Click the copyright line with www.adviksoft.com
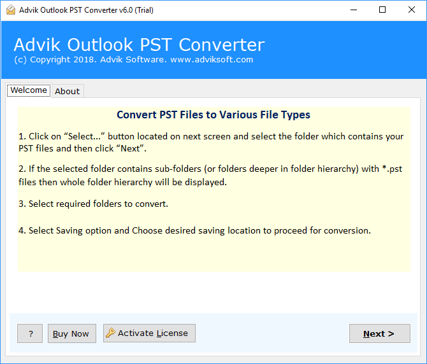This screenshot has width=427, height=364. coord(133,60)
